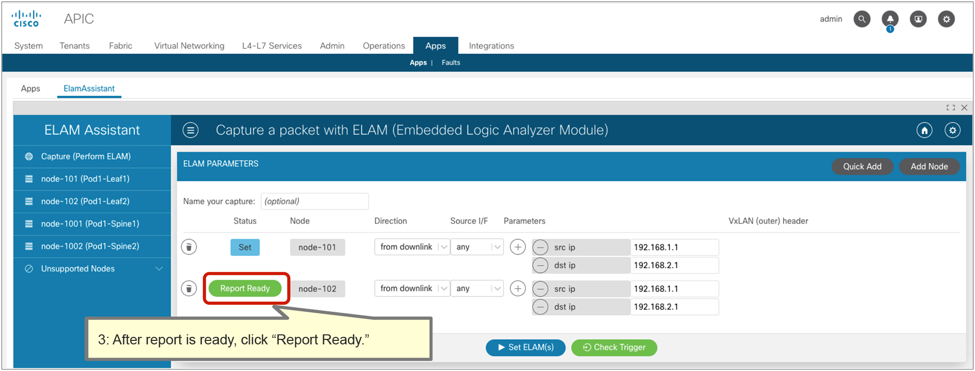Open Virtual Networking menu

(189, 46)
